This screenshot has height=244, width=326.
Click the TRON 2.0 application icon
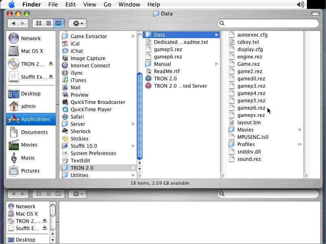pyautogui.click(x=148, y=78)
